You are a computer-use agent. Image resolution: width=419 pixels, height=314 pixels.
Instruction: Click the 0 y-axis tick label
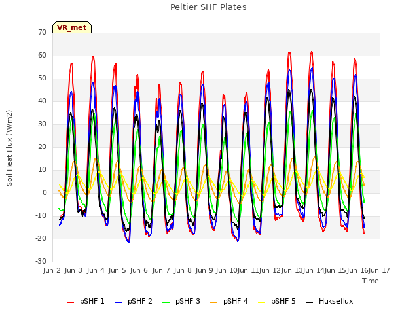tap(45, 192)
